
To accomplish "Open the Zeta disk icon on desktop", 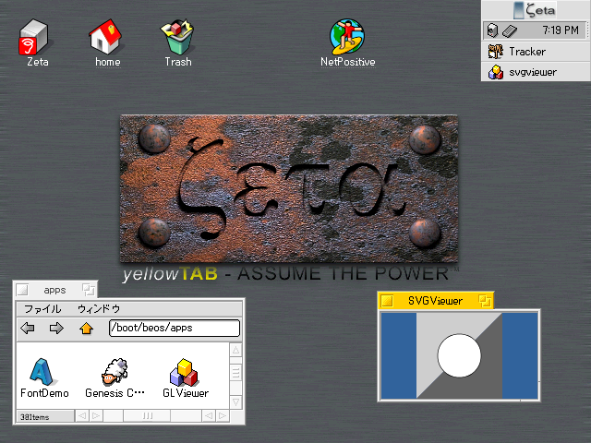I will point(33,37).
